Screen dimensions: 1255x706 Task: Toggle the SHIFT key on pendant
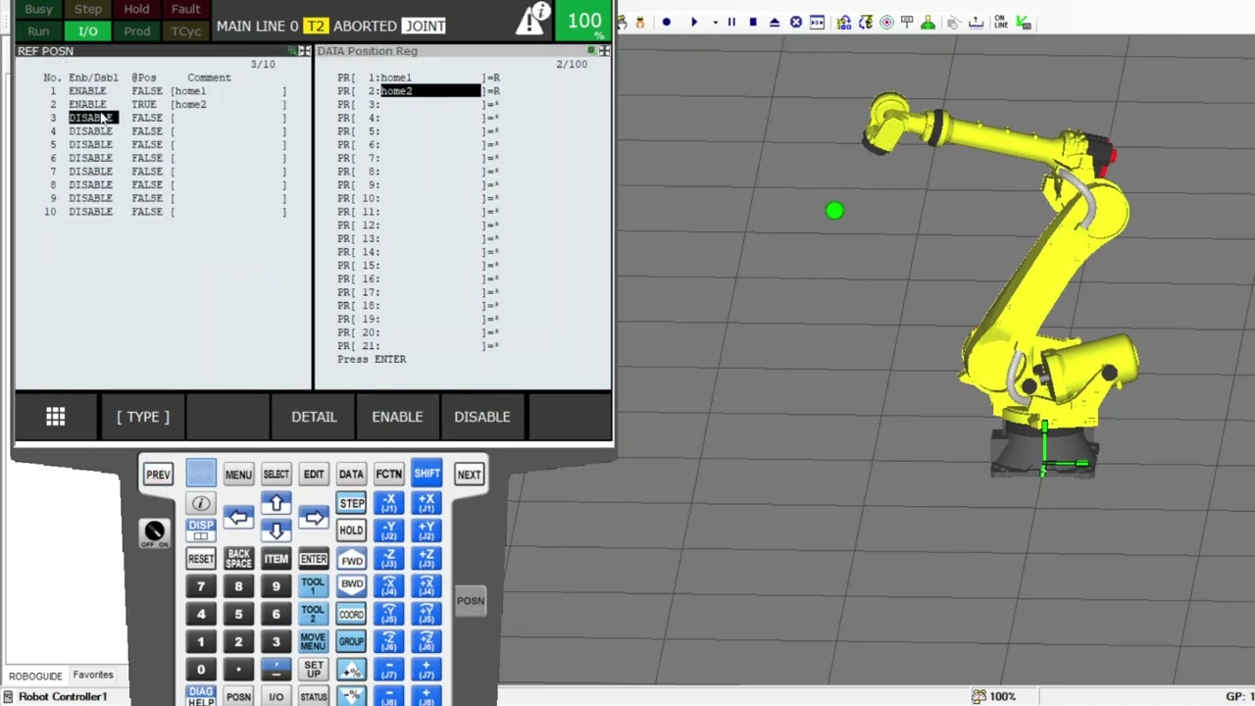(427, 474)
